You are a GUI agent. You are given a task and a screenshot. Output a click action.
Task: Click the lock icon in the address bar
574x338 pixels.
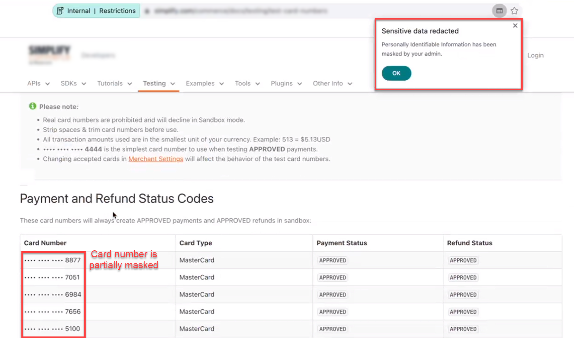pyautogui.click(x=147, y=11)
